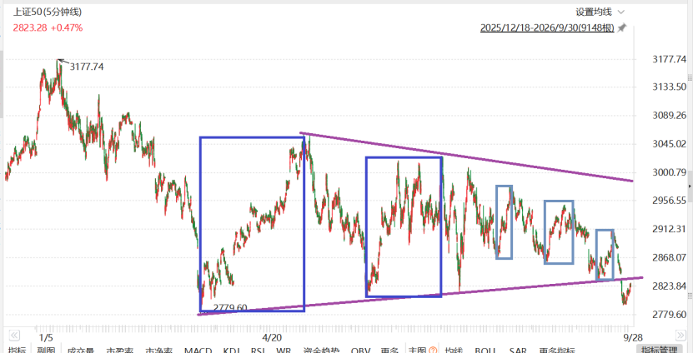Image resolution: width=693 pixels, height=353 pixels.
Task: Click the 4/20 date axis label
Action: (x=272, y=337)
